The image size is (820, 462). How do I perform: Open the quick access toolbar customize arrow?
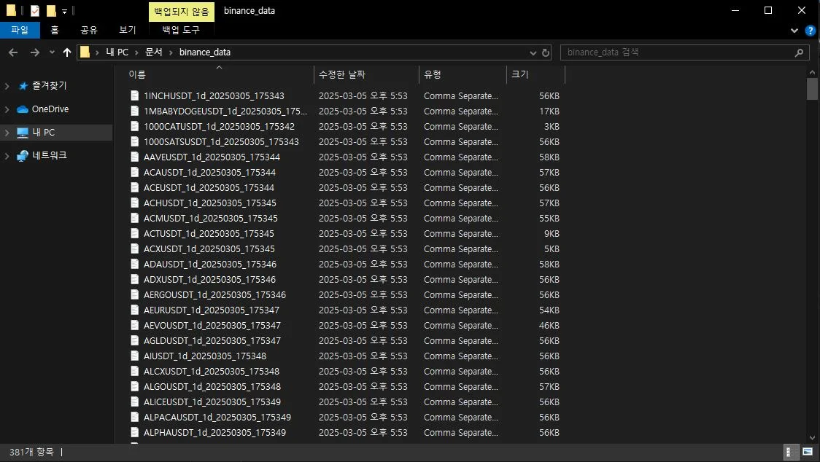[x=64, y=11]
